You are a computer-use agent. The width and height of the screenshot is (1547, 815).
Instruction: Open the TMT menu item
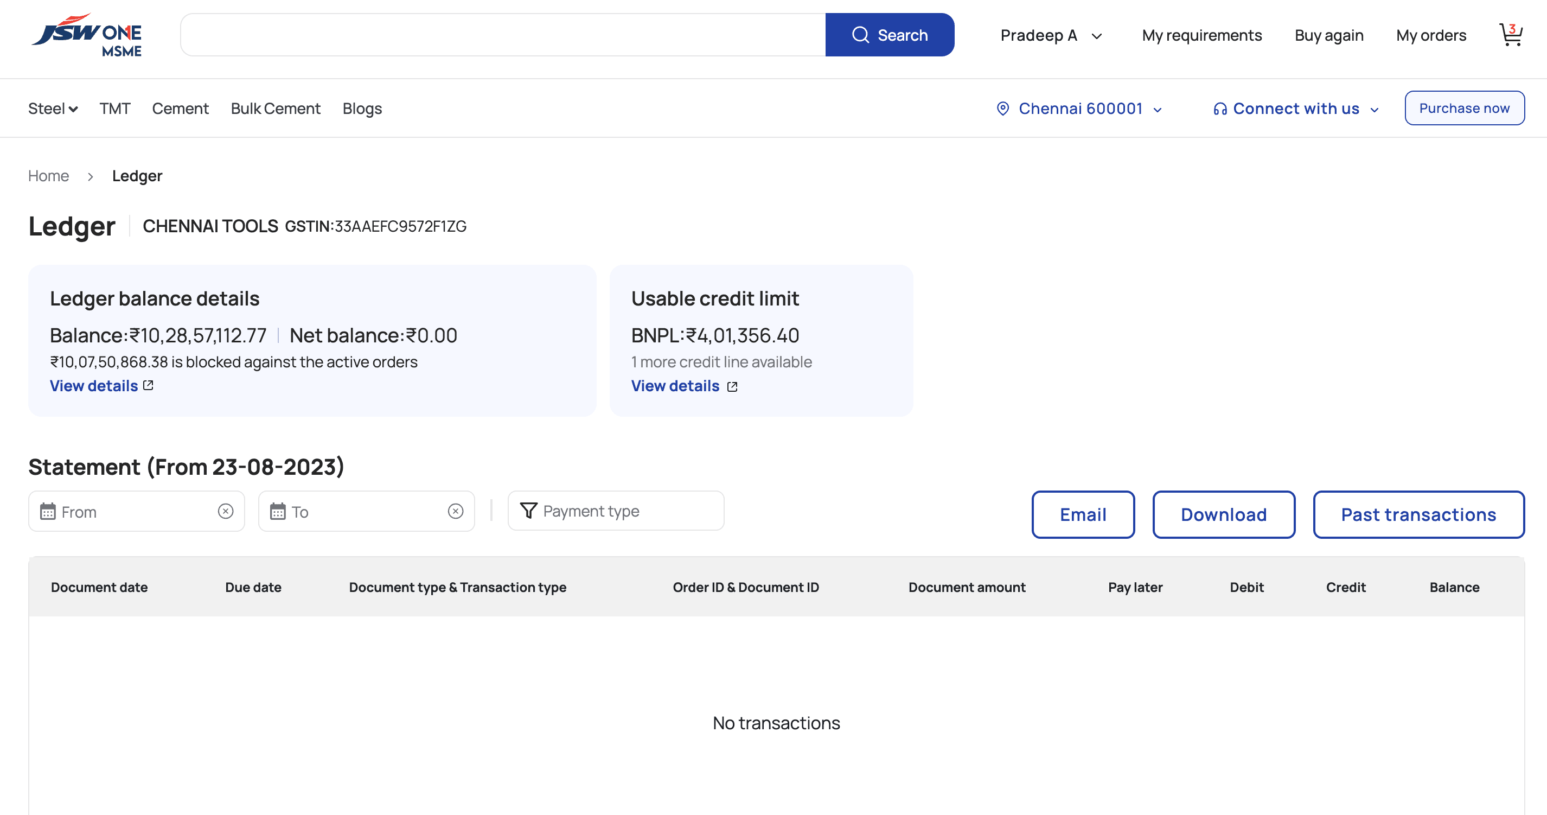pos(114,109)
